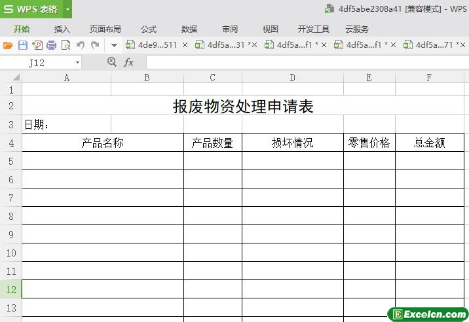Select column B header

(x=147, y=78)
